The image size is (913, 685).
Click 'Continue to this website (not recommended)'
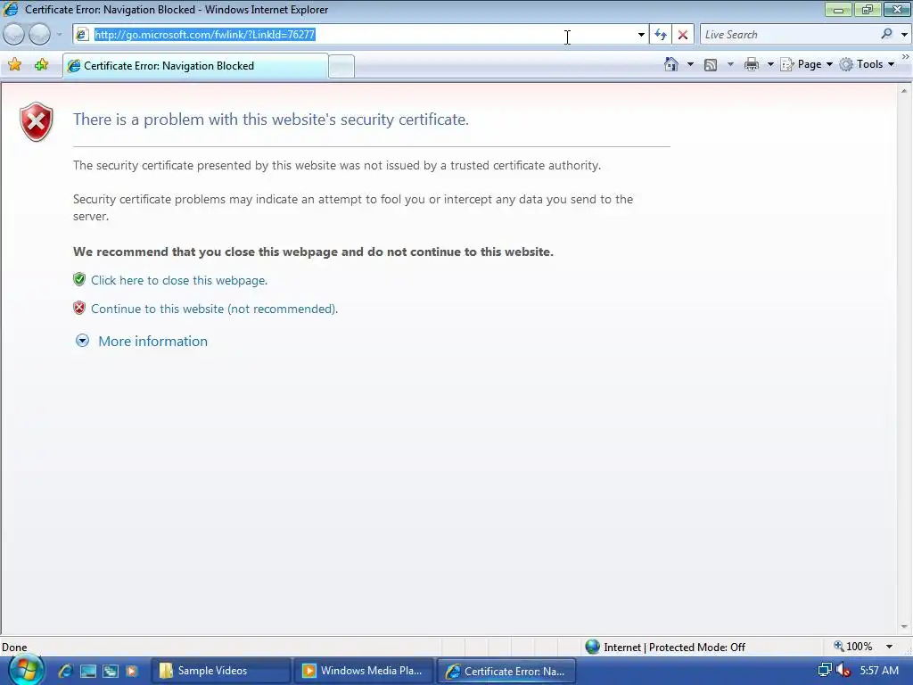pyautogui.click(x=214, y=309)
